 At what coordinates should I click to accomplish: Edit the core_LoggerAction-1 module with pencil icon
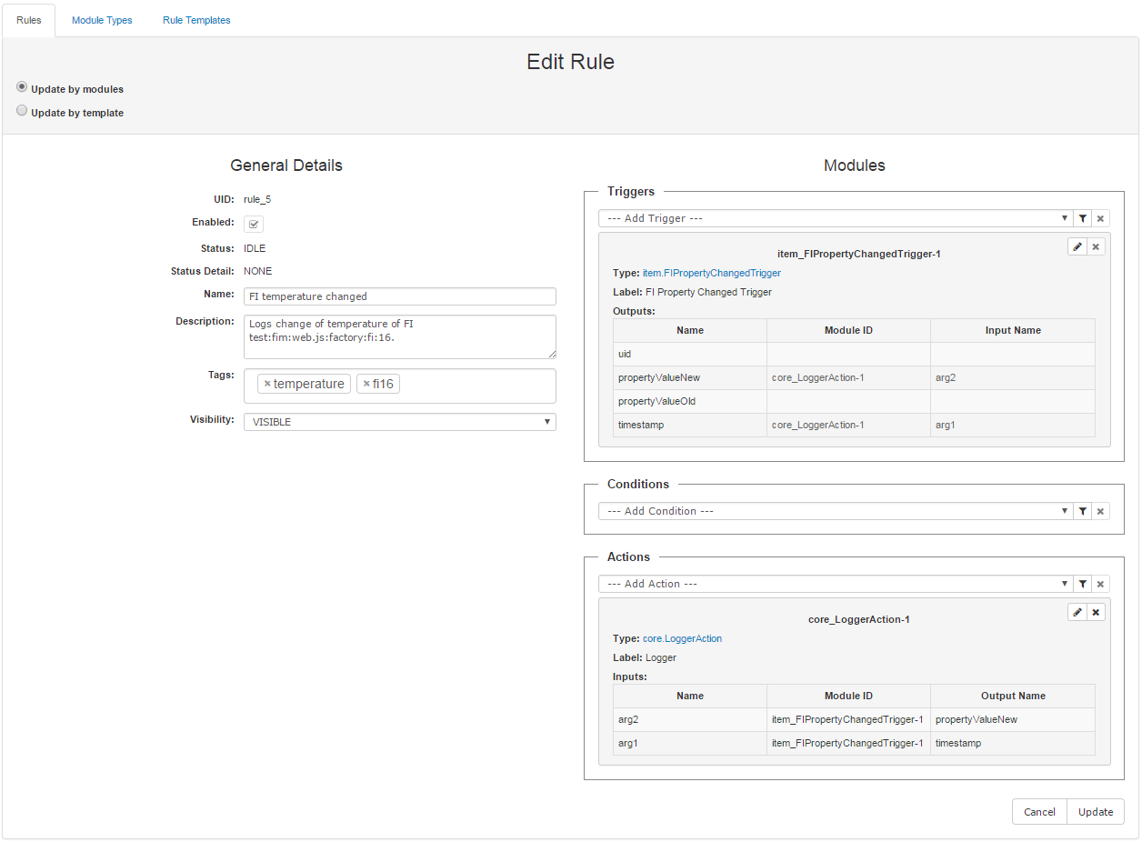tap(1077, 612)
